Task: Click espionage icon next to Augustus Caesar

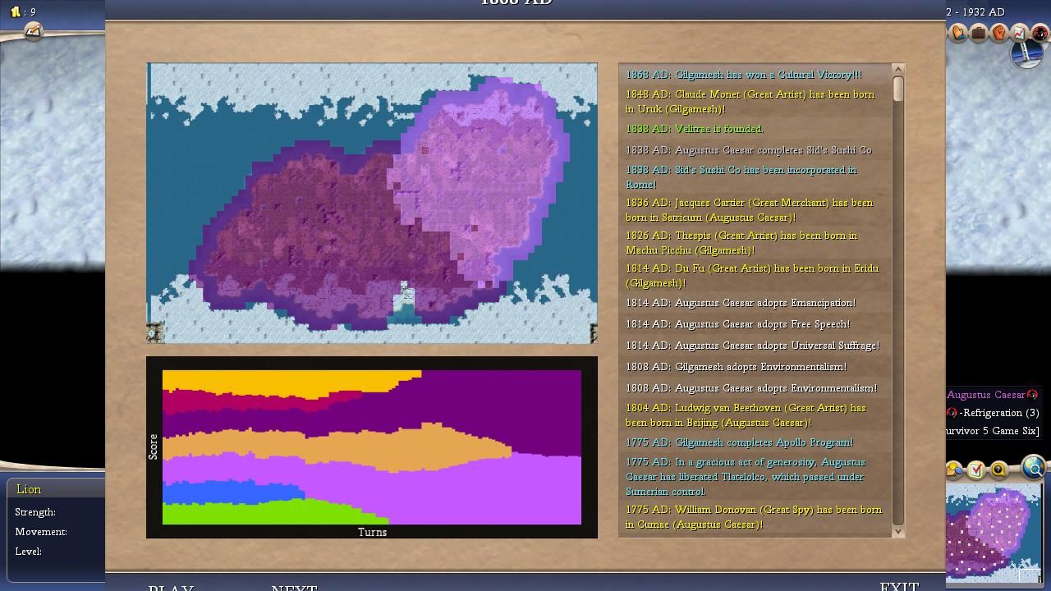Action: [x=1033, y=395]
